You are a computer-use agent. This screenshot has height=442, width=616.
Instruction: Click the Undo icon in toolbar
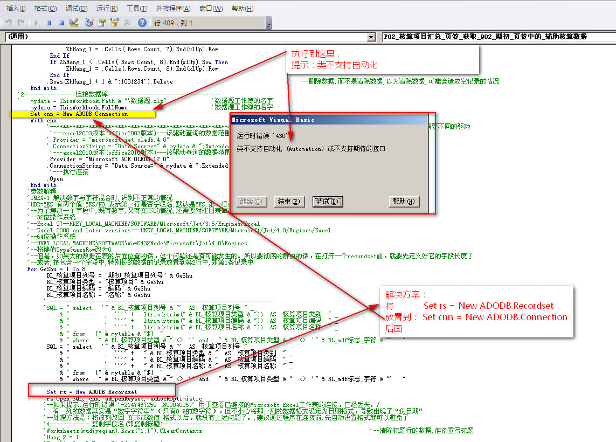pos(8,23)
